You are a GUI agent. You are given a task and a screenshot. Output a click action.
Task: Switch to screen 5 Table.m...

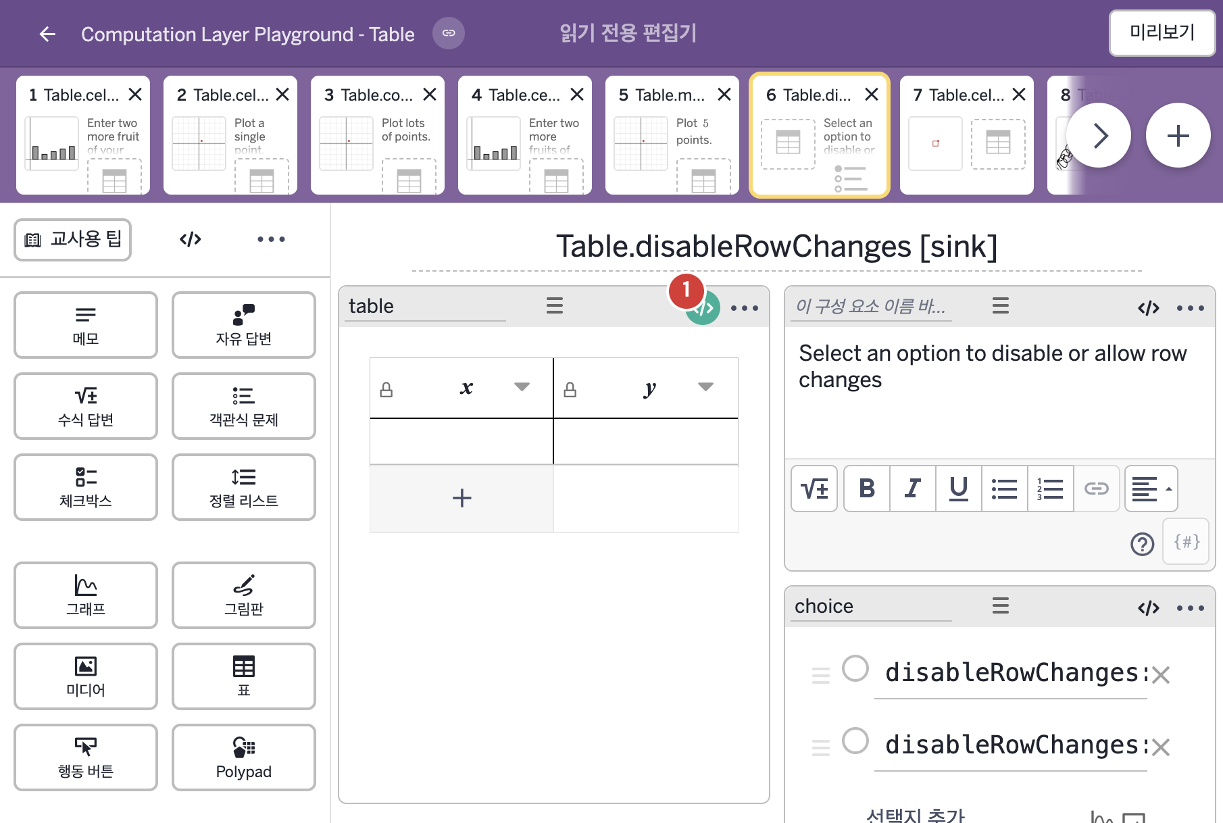672,135
